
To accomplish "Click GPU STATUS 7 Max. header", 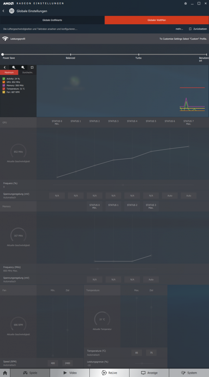I will point(189,122).
